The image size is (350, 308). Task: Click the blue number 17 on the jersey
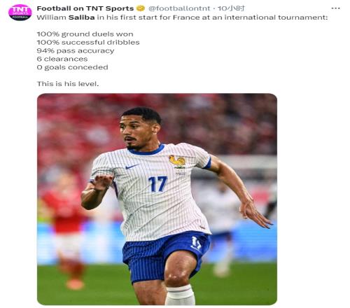[158, 184]
